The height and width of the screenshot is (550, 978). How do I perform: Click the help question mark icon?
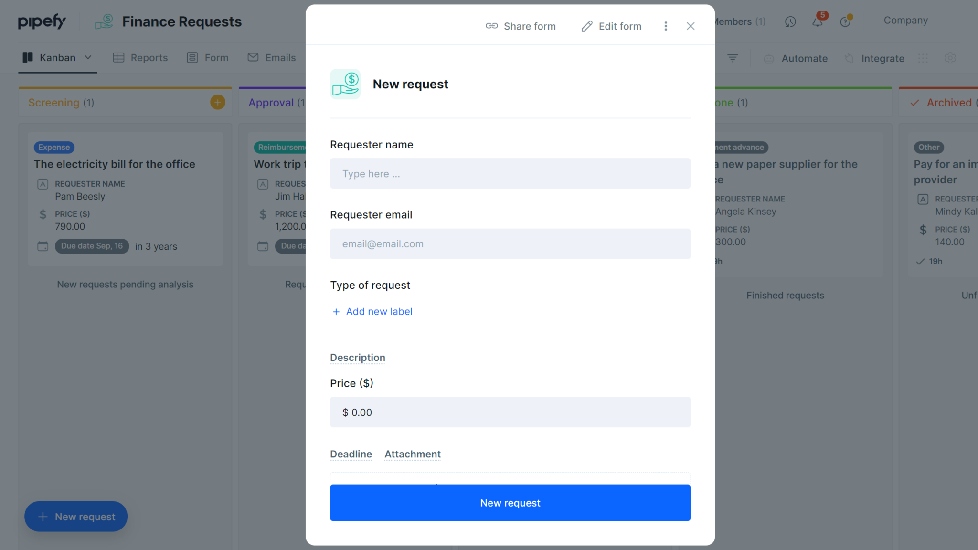[845, 21]
